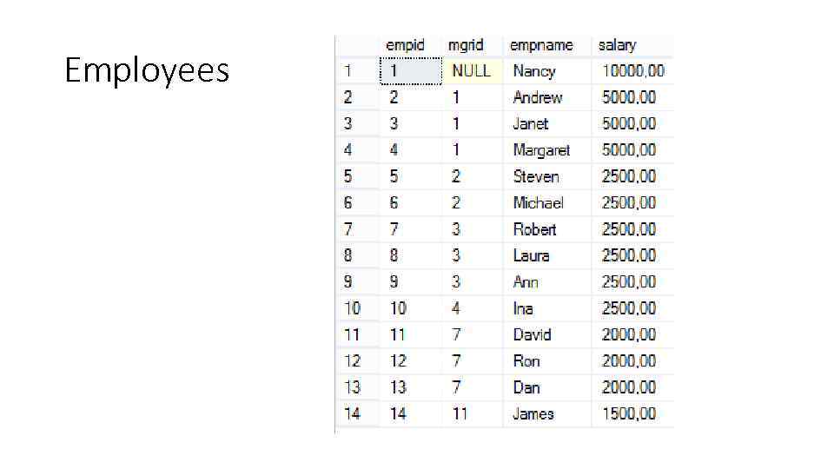Click the 10000,00 salary cell
This screenshot has height=469, width=834.
pyautogui.click(x=632, y=71)
